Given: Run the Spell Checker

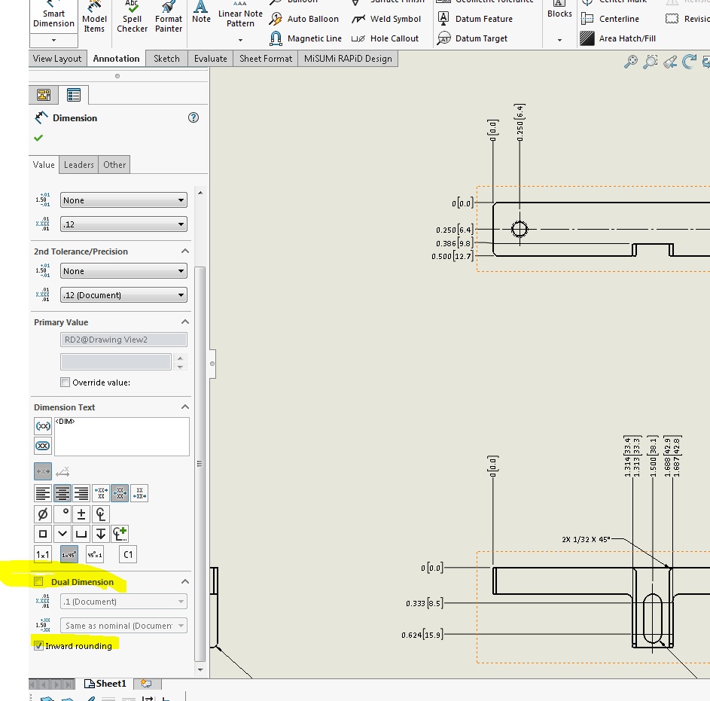Looking at the screenshot, I should pos(132,18).
